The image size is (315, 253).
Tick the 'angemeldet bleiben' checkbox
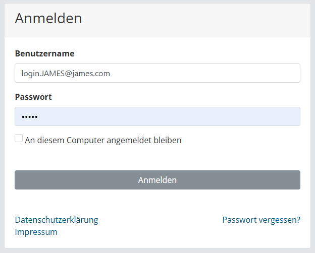pyautogui.click(x=19, y=138)
